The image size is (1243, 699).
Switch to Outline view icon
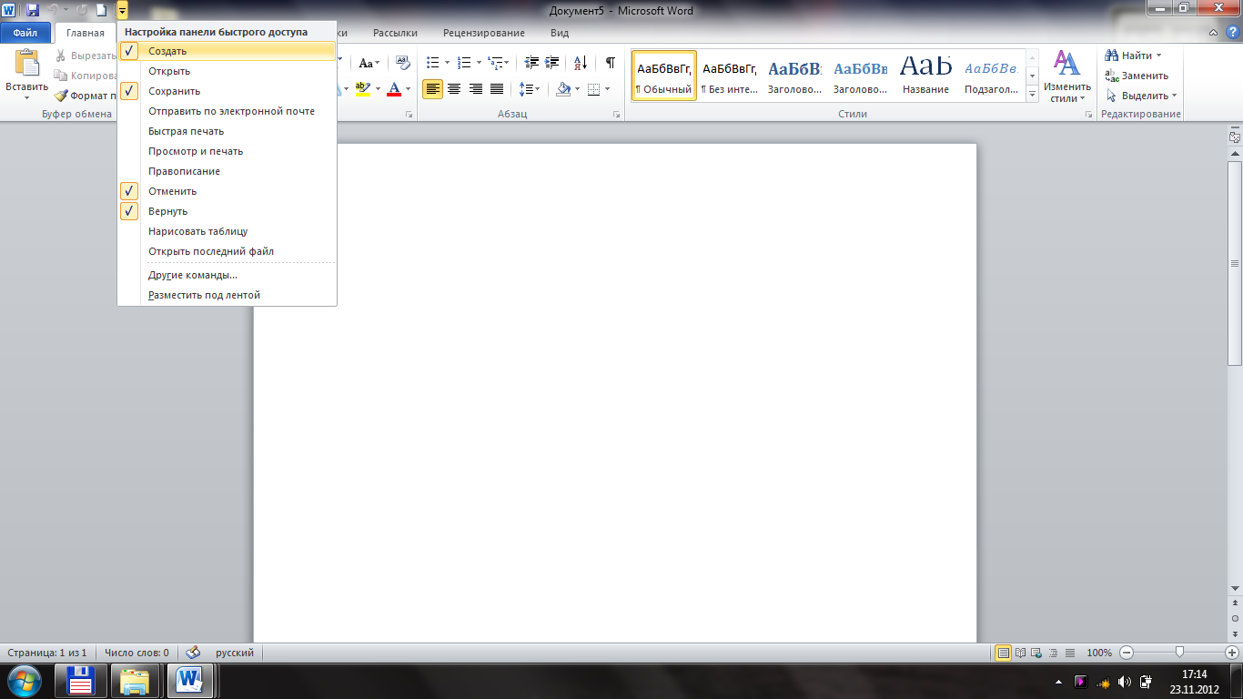coord(1054,653)
